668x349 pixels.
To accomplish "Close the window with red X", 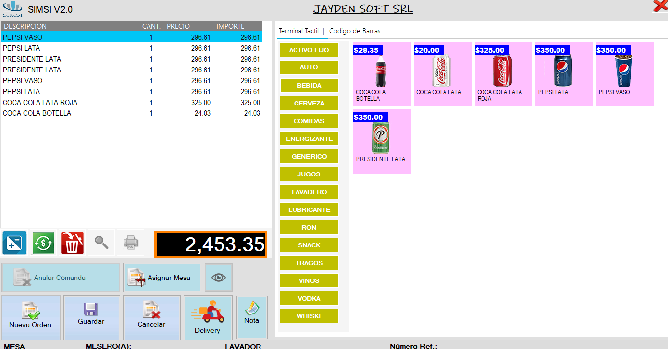I will [x=660, y=6].
